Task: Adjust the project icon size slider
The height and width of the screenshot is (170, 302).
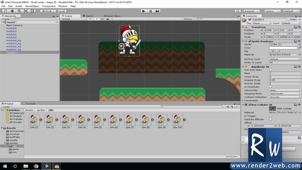Action: pyautogui.click(x=232, y=157)
